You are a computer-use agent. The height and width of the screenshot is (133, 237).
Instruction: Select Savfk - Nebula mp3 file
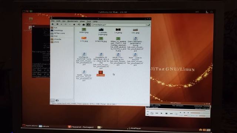tap(84, 76)
